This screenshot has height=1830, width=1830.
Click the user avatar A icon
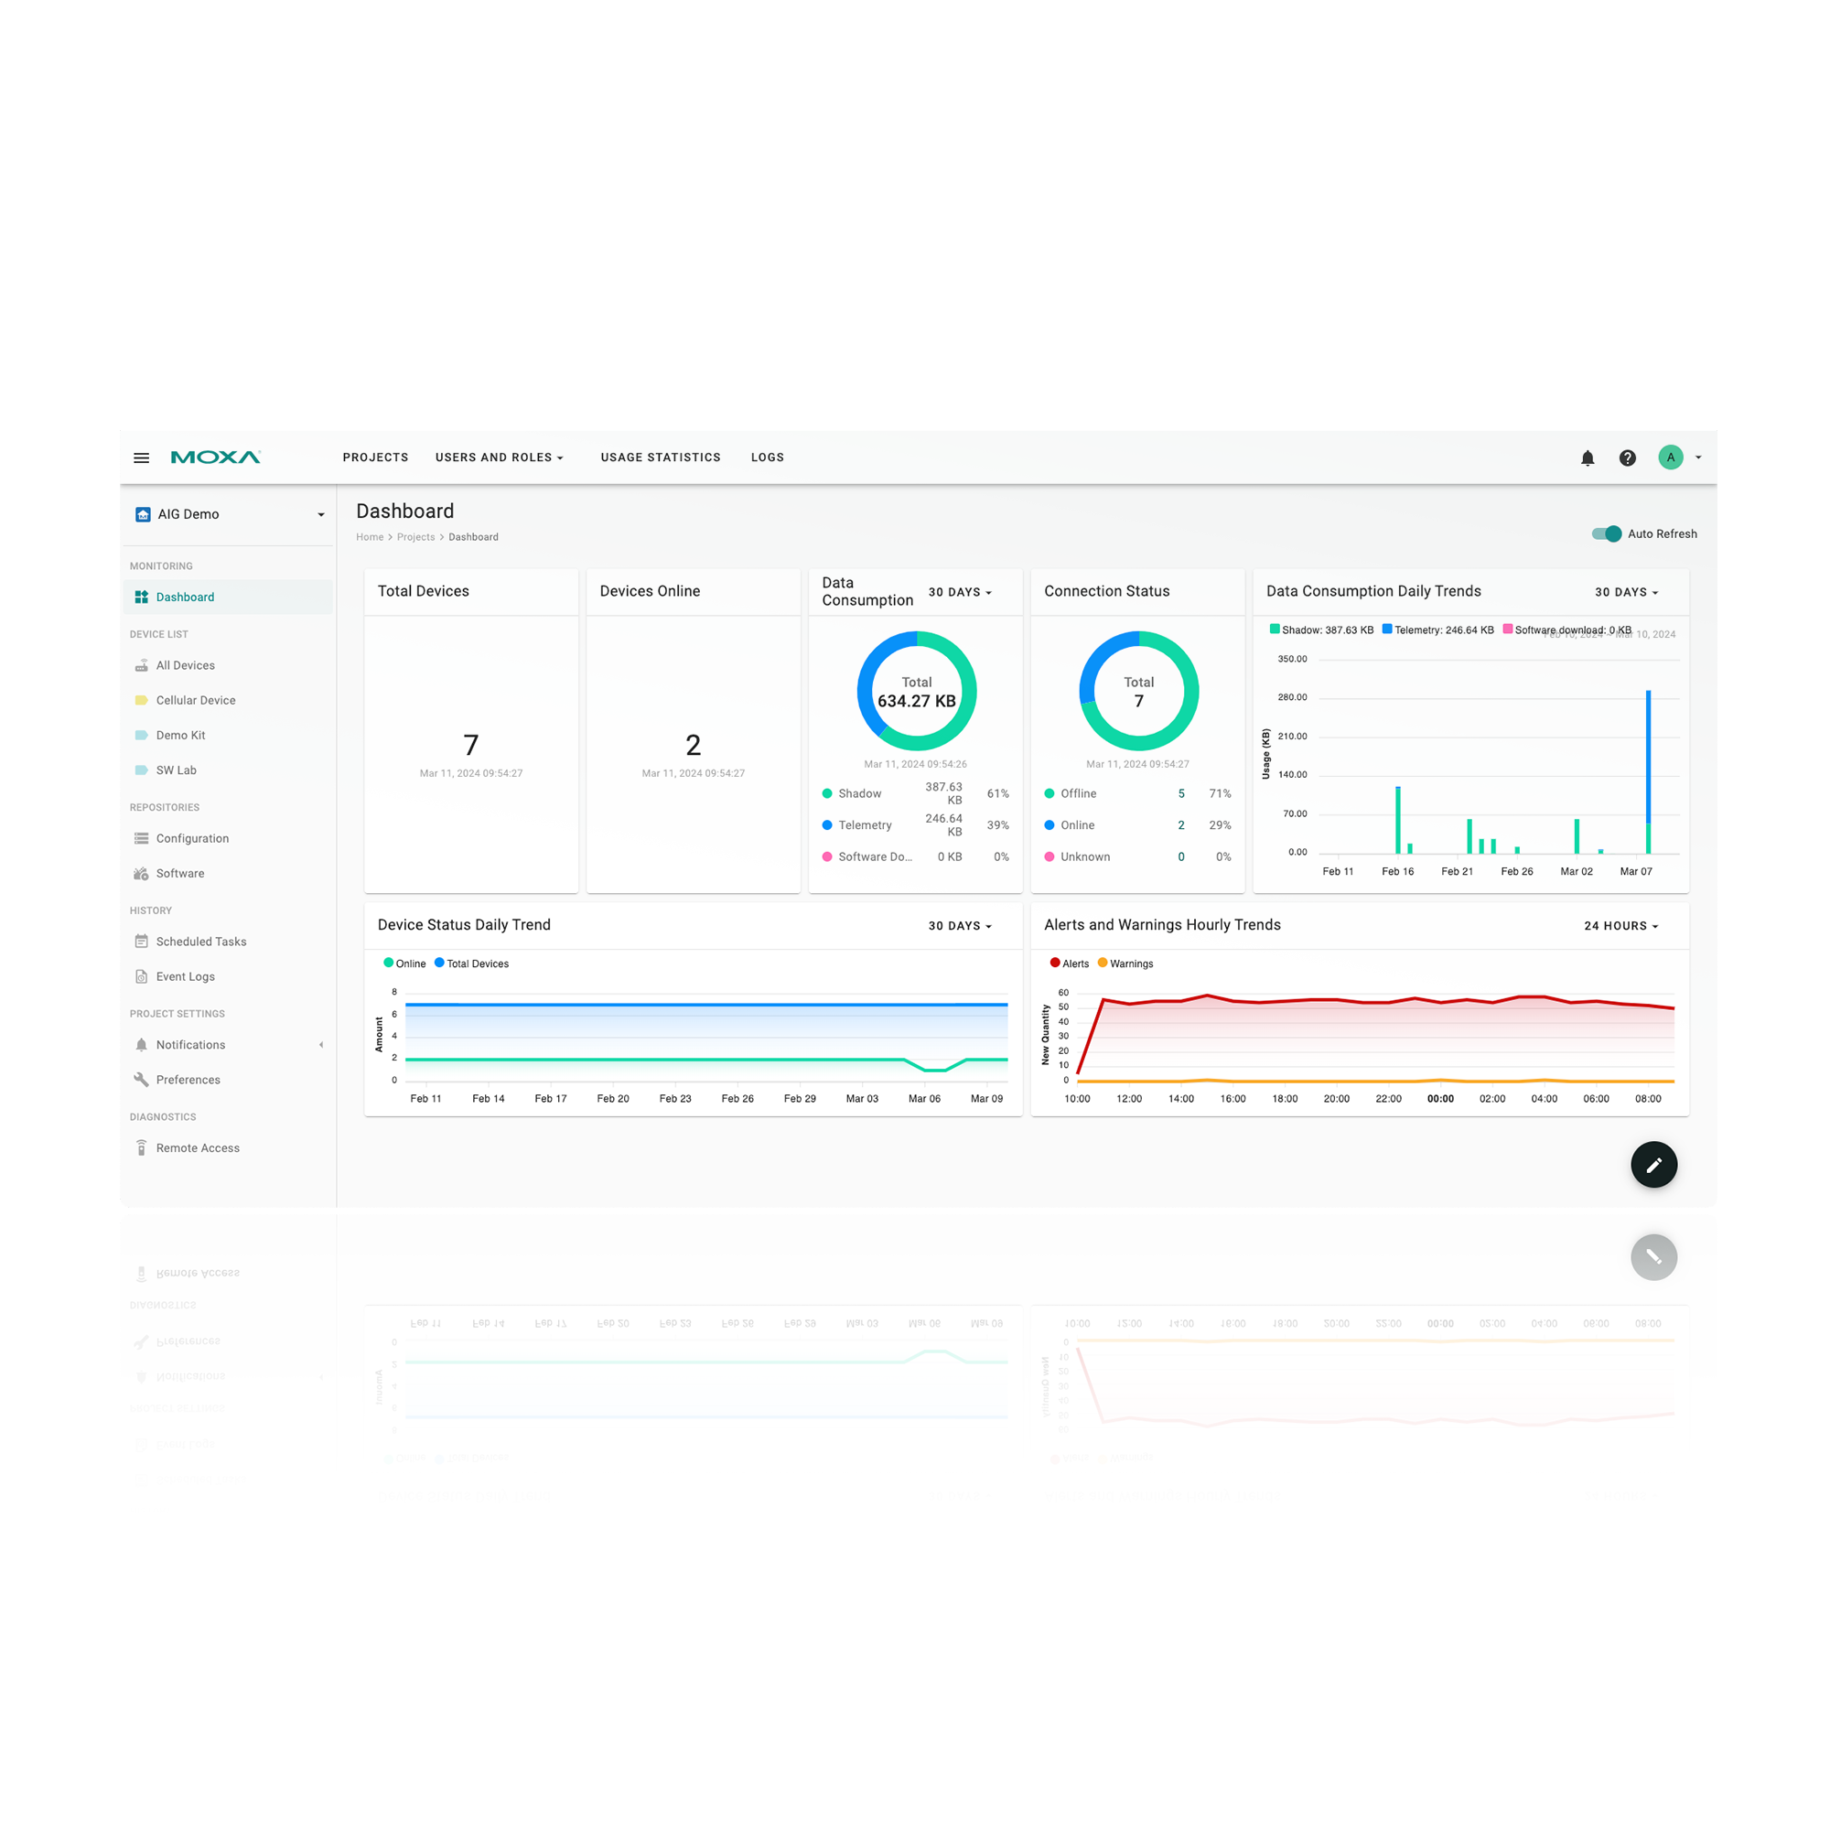(x=1671, y=457)
